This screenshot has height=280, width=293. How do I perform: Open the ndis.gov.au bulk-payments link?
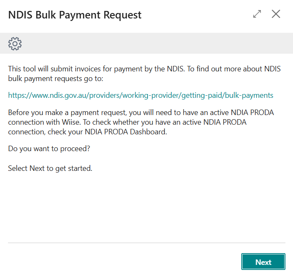pos(140,95)
